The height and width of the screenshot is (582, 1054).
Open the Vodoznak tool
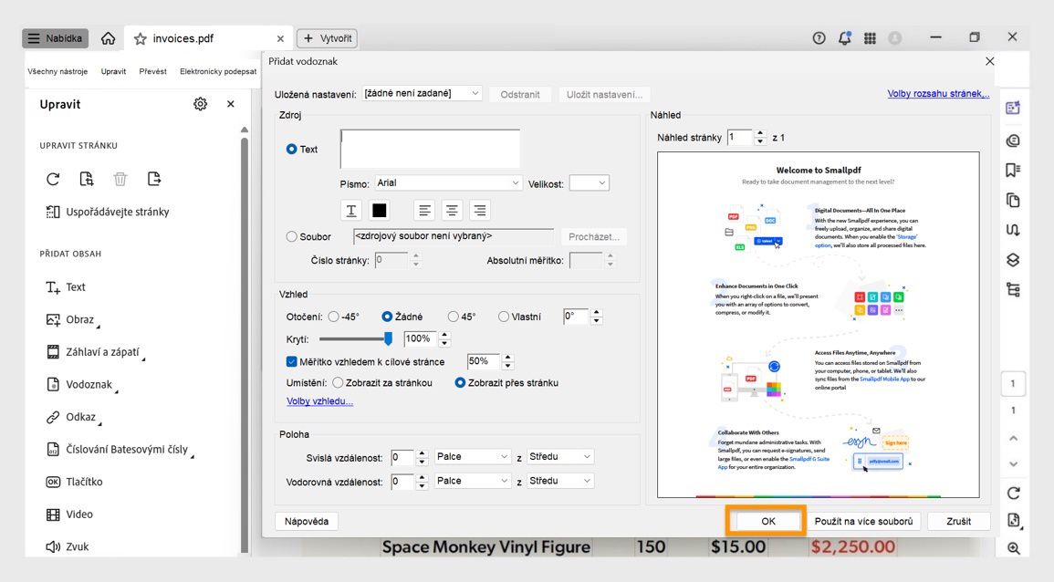click(80, 384)
